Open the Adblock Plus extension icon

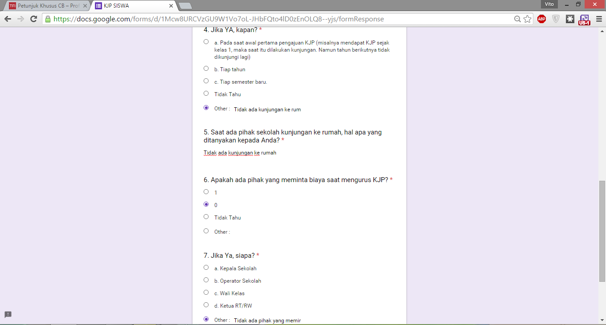click(x=541, y=19)
